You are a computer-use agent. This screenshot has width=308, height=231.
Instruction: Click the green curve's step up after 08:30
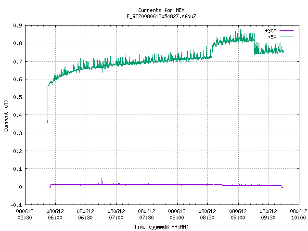(212, 51)
